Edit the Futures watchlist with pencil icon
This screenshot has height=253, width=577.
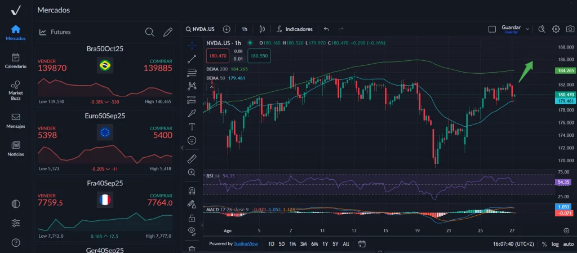168,32
